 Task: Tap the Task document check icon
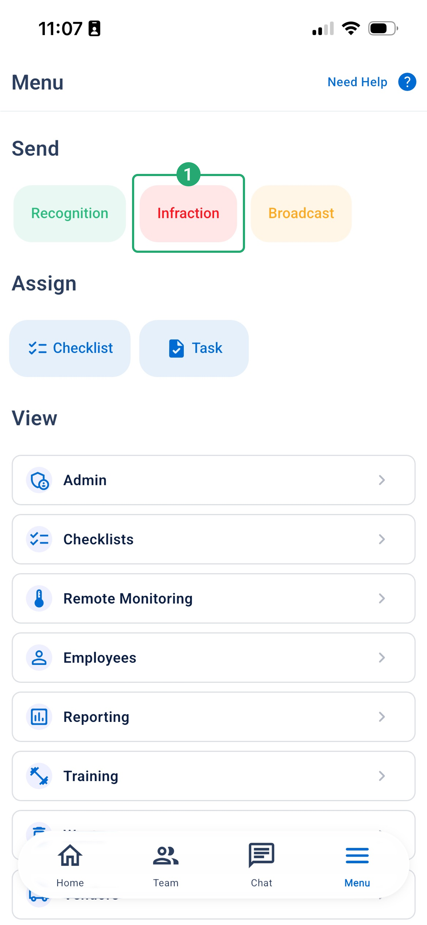[176, 348]
